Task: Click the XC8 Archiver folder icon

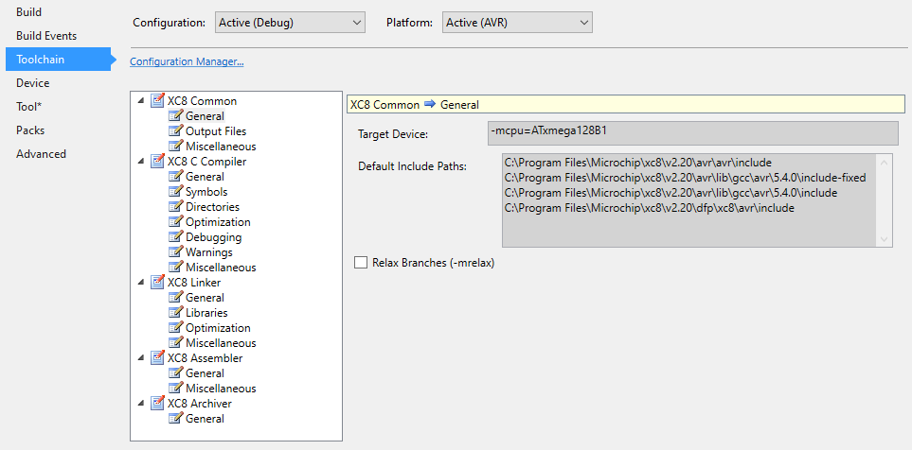Action: pos(157,404)
